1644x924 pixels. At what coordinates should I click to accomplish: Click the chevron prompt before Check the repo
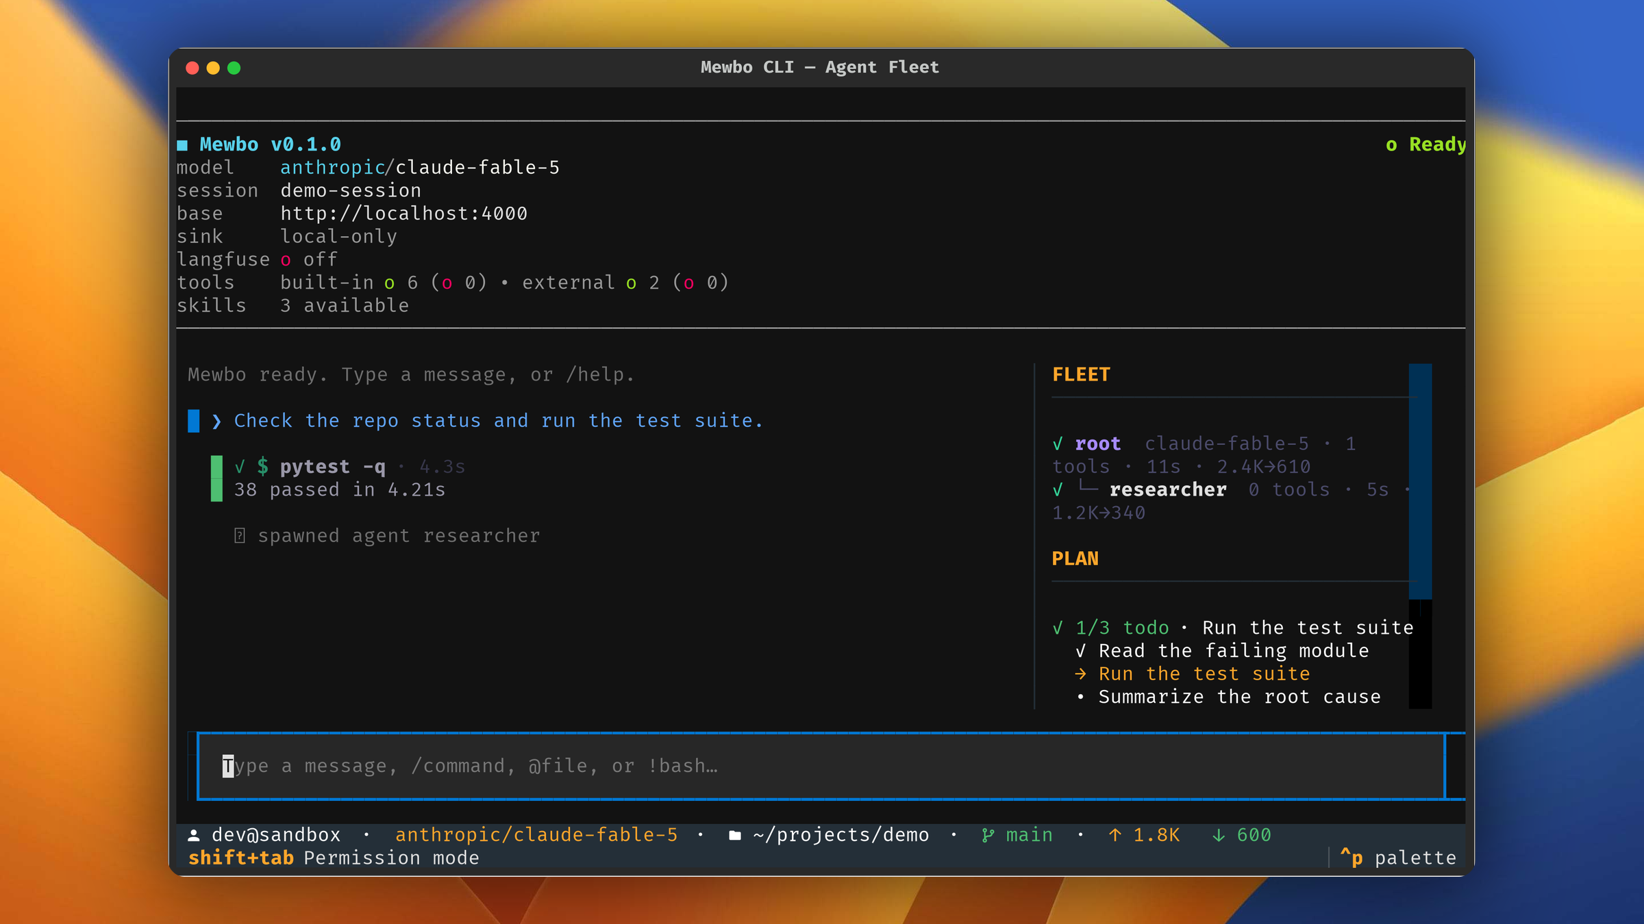[x=216, y=421]
